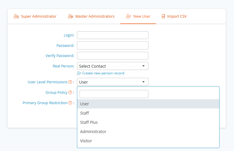
Task: Collapse the User Level Permissions dropdown
Action: click(113, 82)
